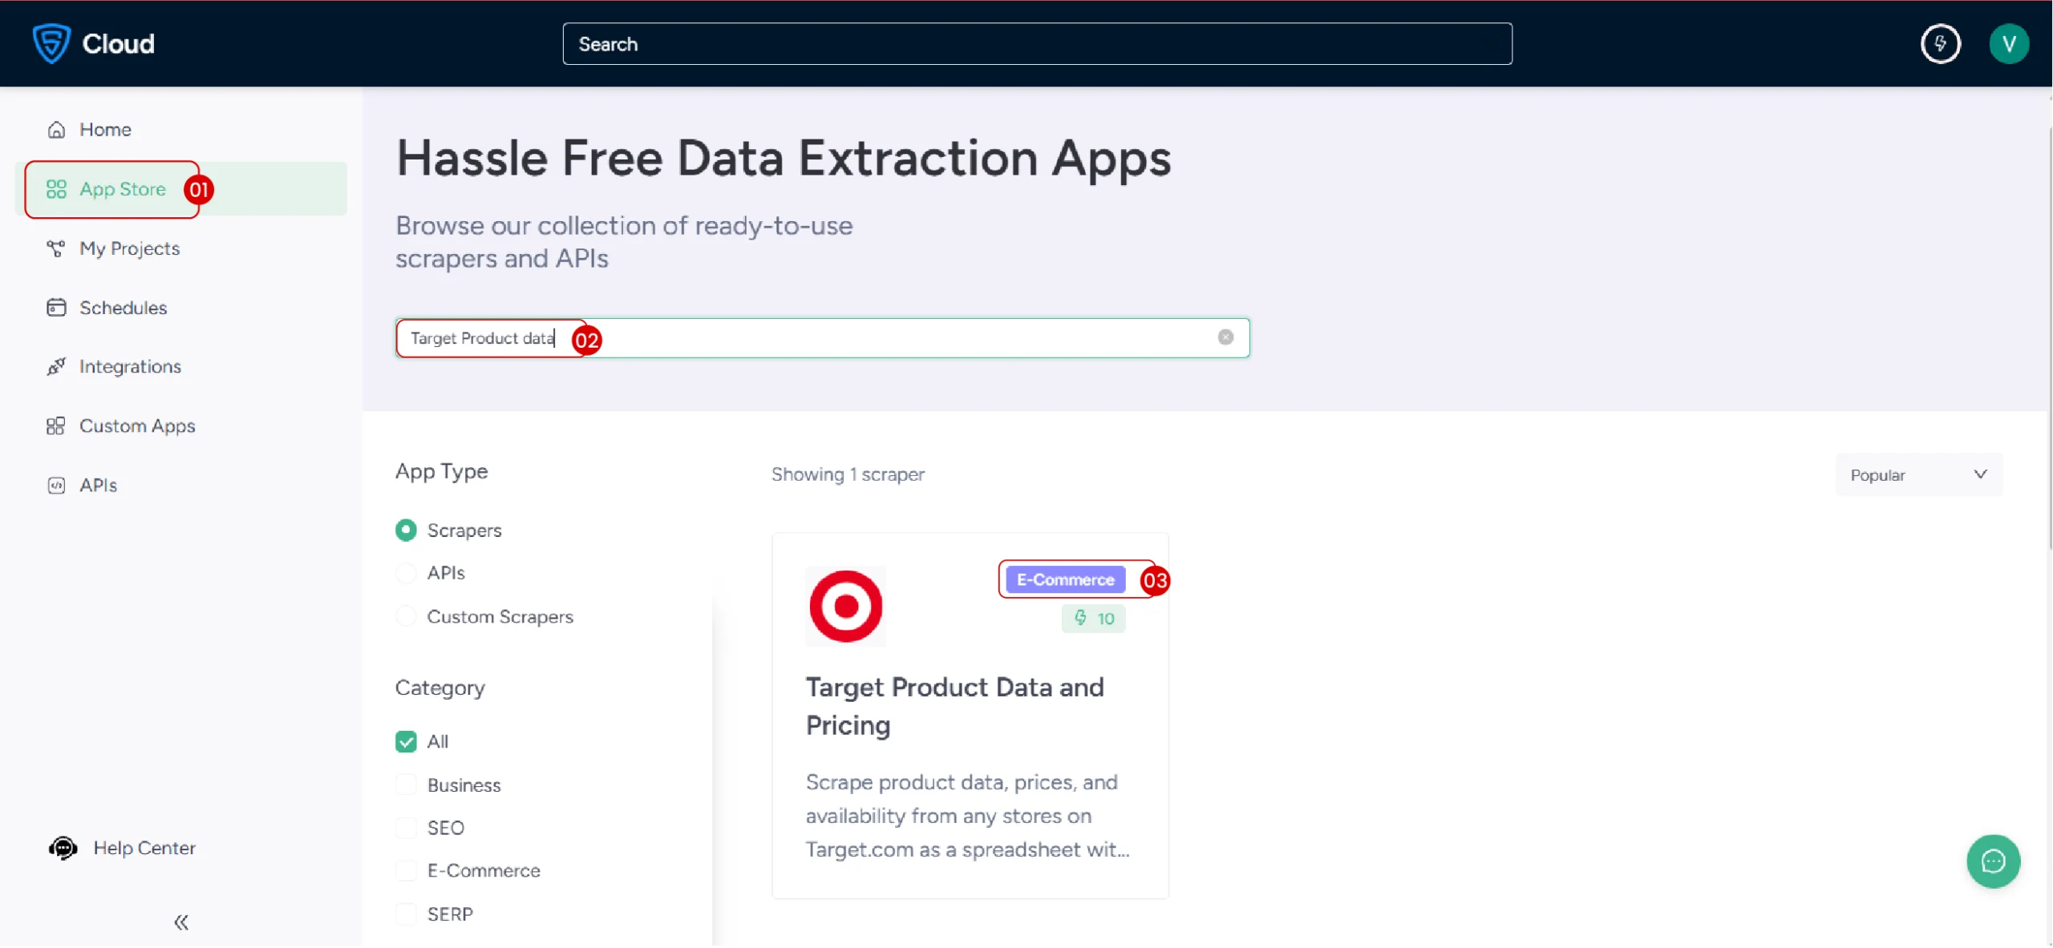
Task: Open the Popular sort dropdown
Action: (1917, 474)
